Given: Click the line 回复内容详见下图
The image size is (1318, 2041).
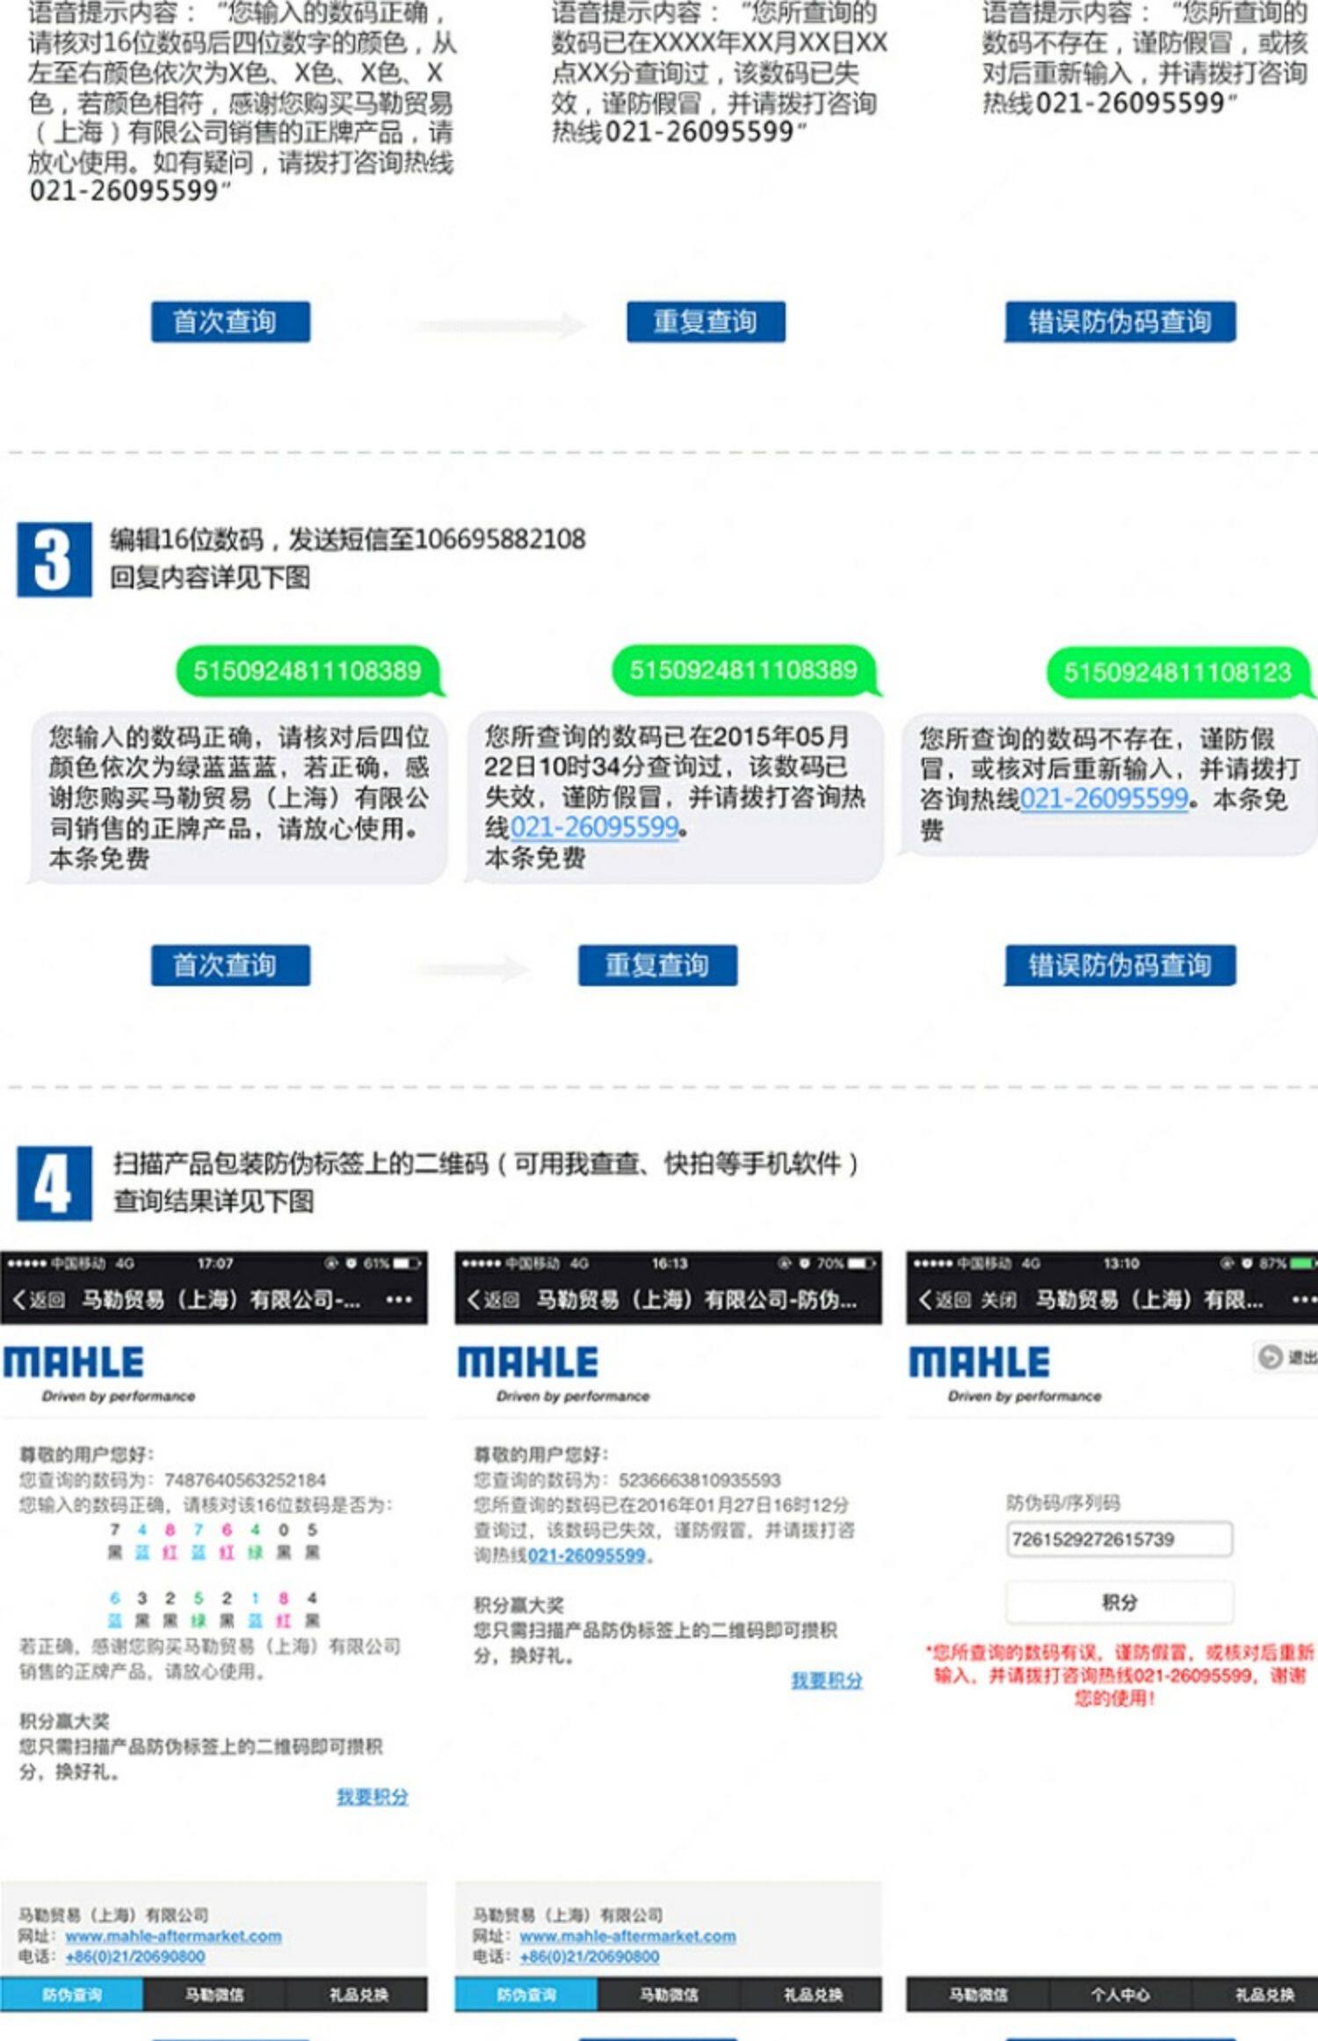Looking at the screenshot, I should pos(210,577).
